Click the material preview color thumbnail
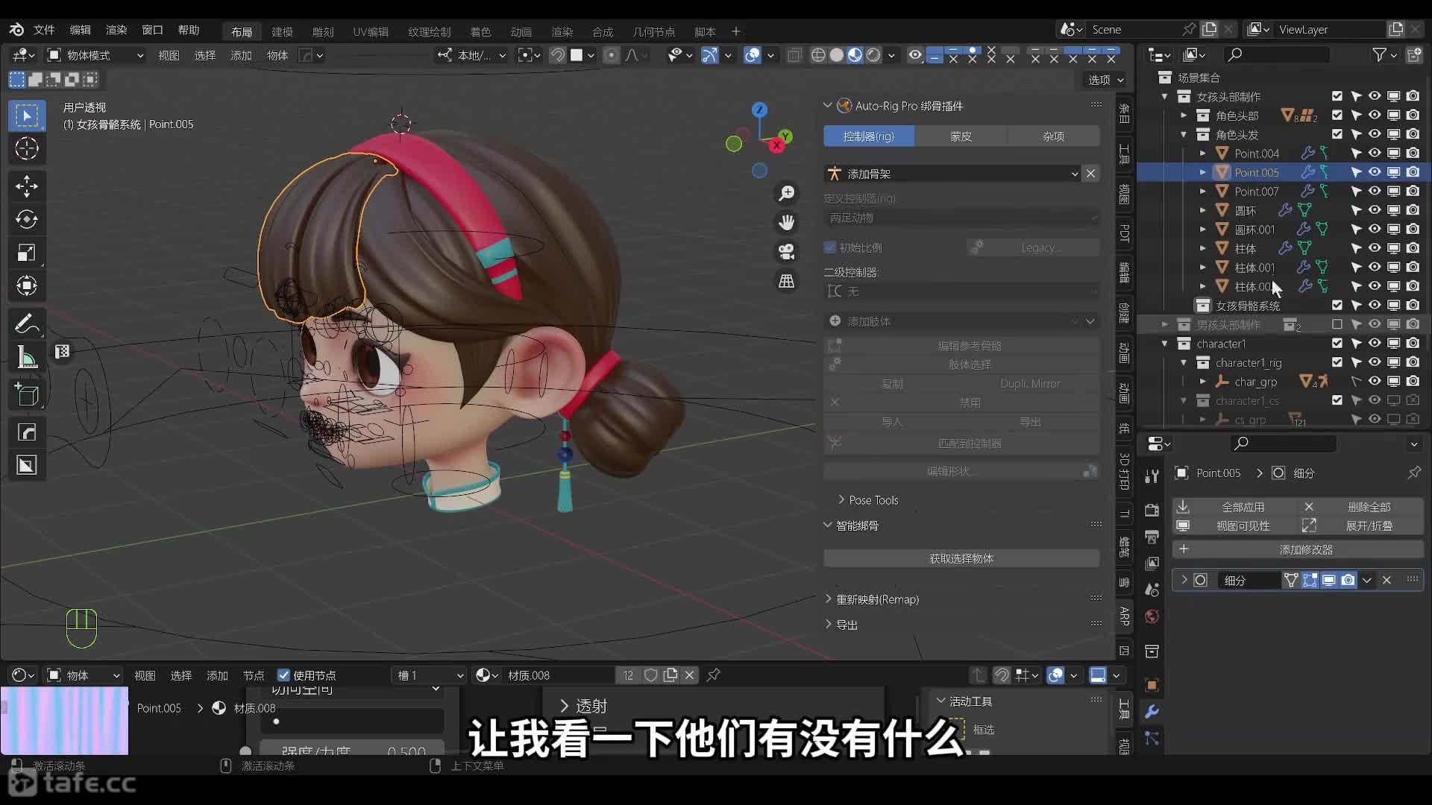The height and width of the screenshot is (805, 1432). 65,721
